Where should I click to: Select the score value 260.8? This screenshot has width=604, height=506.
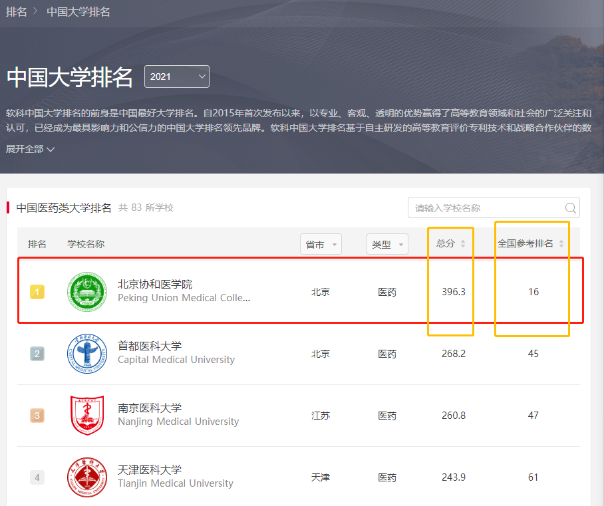(454, 416)
